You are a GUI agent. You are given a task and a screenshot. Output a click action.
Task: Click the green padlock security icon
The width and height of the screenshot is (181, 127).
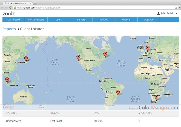15,8
